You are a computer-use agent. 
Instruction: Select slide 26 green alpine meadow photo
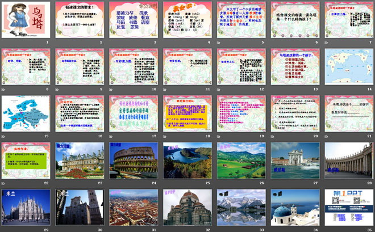[241, 161]
